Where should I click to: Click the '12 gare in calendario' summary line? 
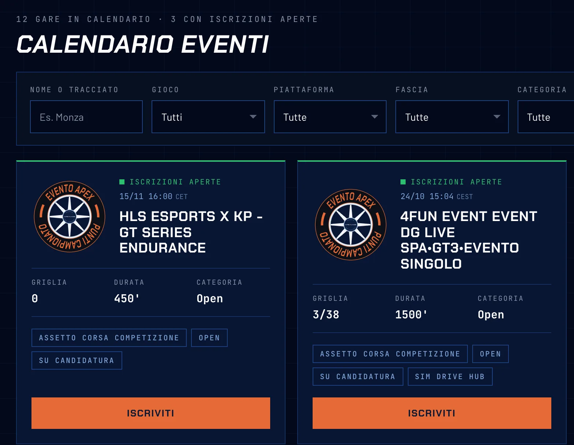[x=167, y=19]
